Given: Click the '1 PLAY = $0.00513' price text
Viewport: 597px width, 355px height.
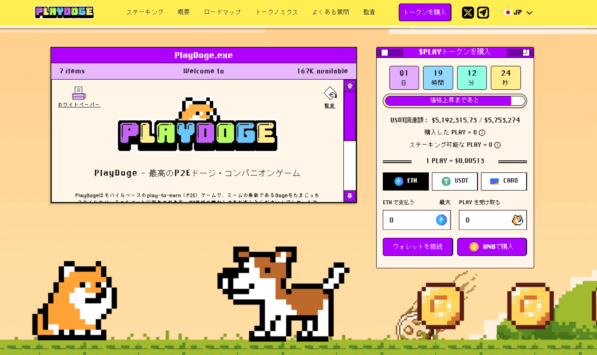Looking at the screenshot, I should coord(455,161).
